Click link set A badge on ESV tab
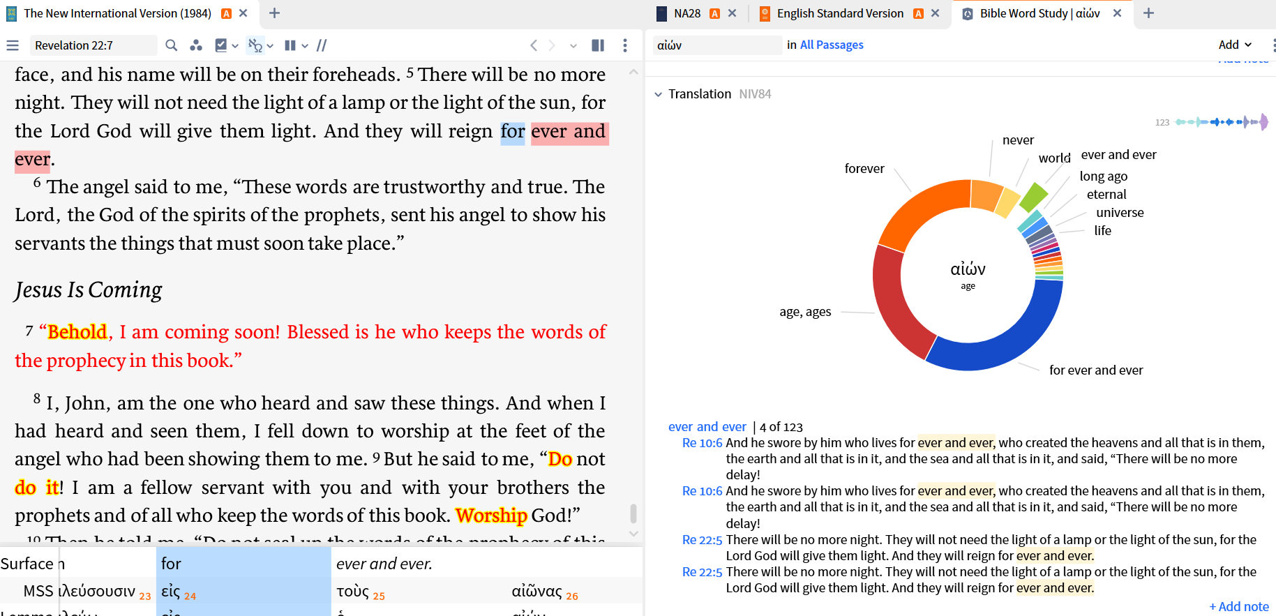 coord(918,13)
